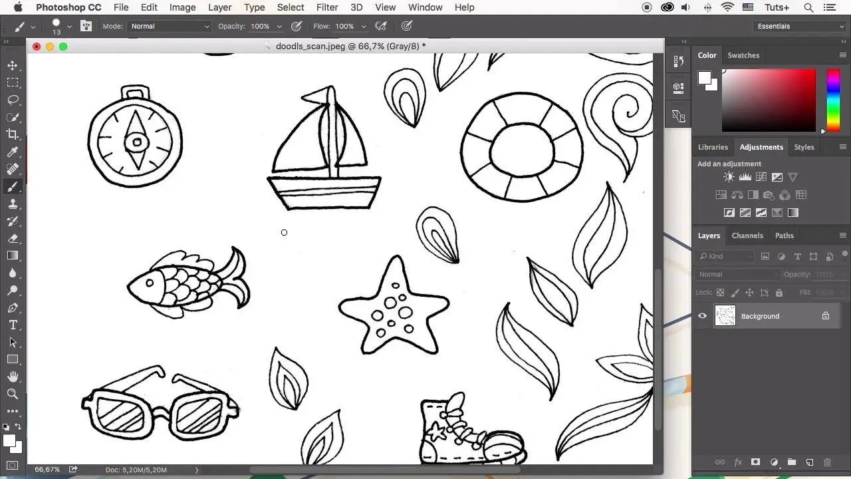The height and width of the screenshot is (479, 851).
Task: Create a new group folder in Layers
Action: pyautogui.click(x=792, y=462)
